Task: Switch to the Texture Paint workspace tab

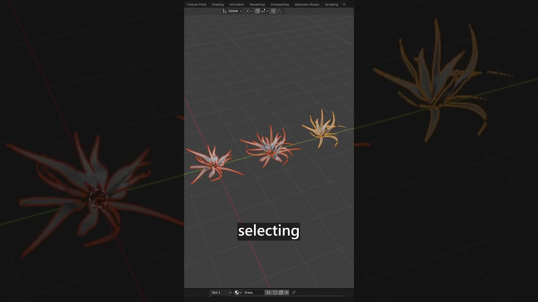Action: [196, 4]
